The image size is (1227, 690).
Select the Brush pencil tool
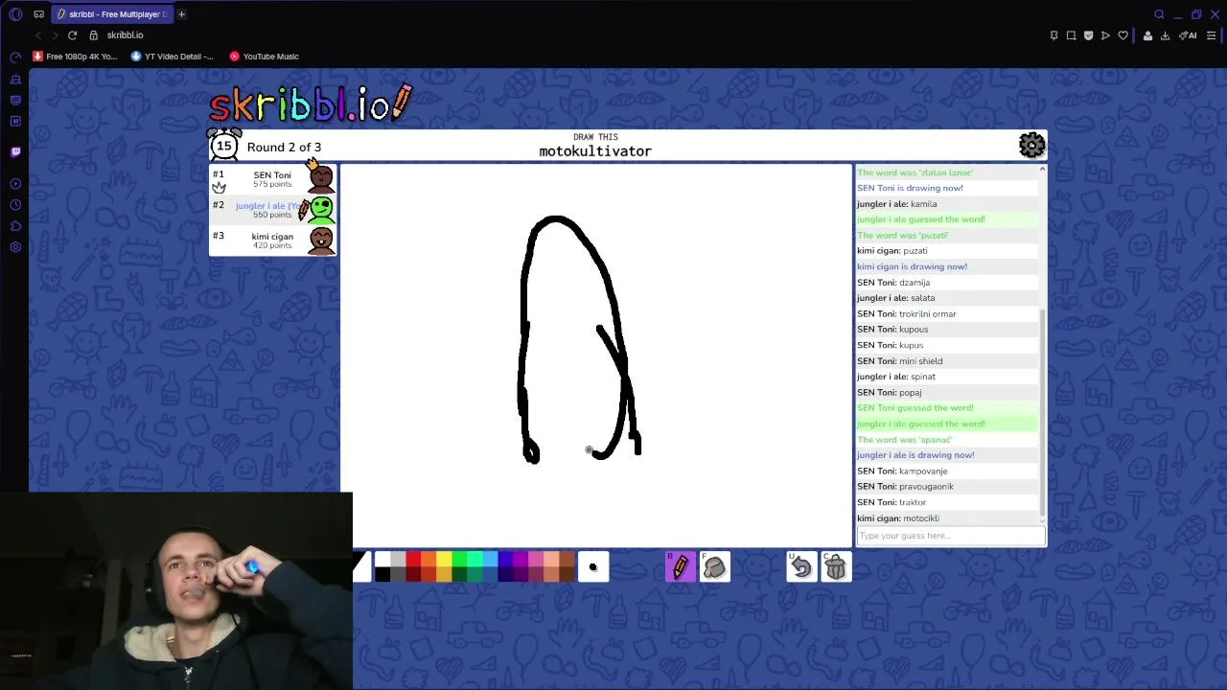pos(681,567)
